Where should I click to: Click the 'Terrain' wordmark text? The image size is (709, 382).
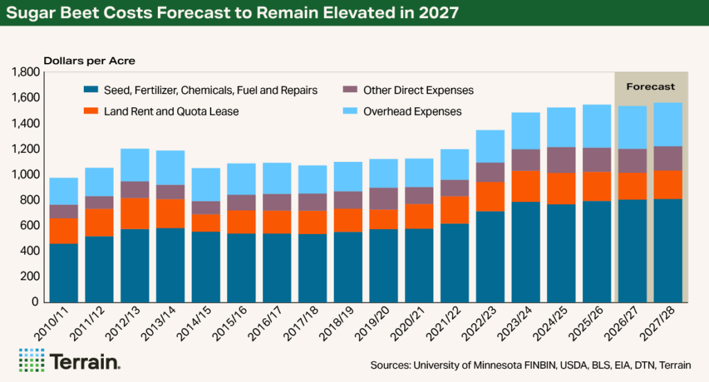click(85, 362)
